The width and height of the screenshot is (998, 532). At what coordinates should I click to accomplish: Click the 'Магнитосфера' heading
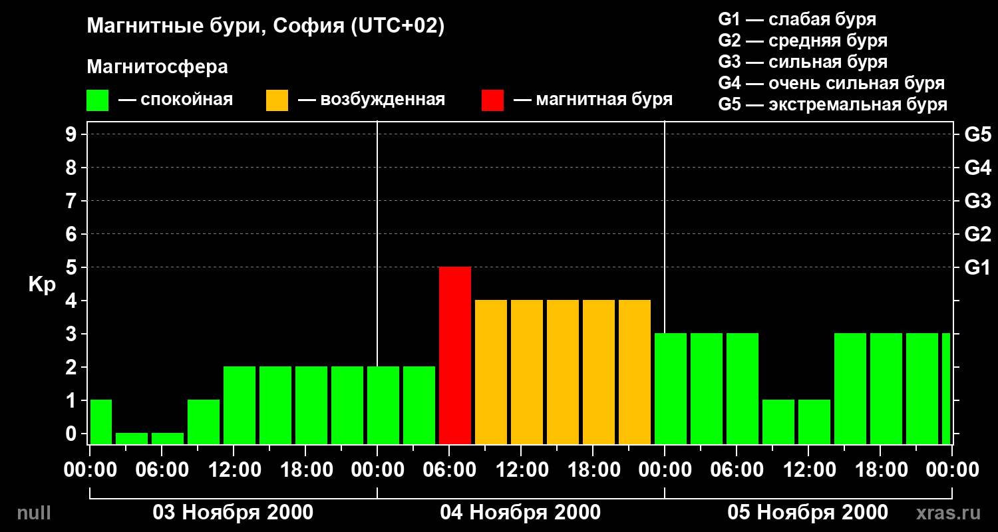[x=157, y=67]
